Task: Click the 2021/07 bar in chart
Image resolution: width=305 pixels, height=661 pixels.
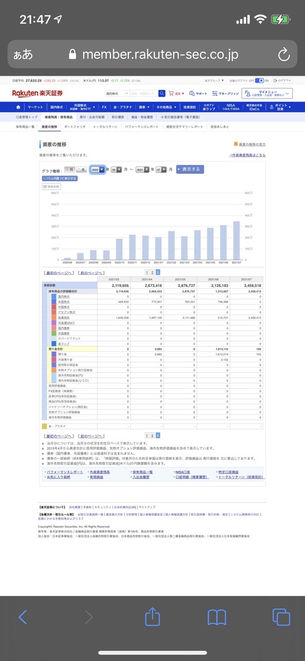Action: 236,240
